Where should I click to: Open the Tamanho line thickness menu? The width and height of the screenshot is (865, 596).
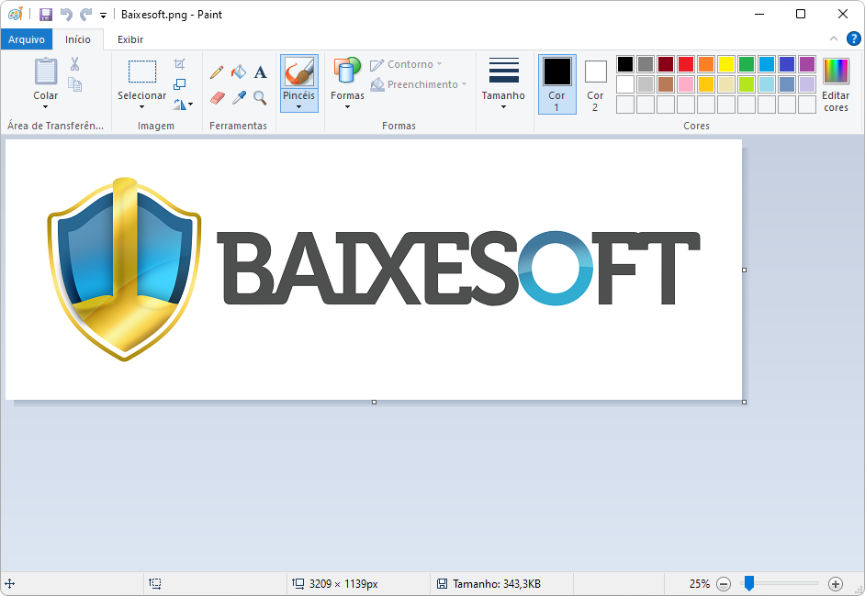[503, 83]
